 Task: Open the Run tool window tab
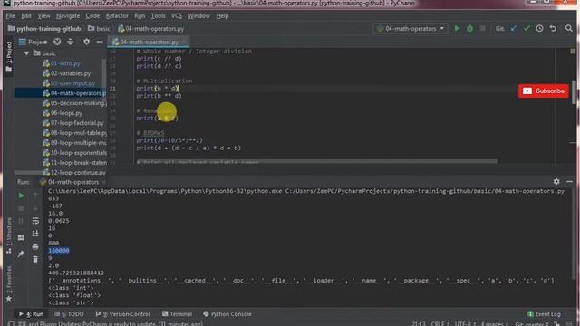click(x=31, y=314)
